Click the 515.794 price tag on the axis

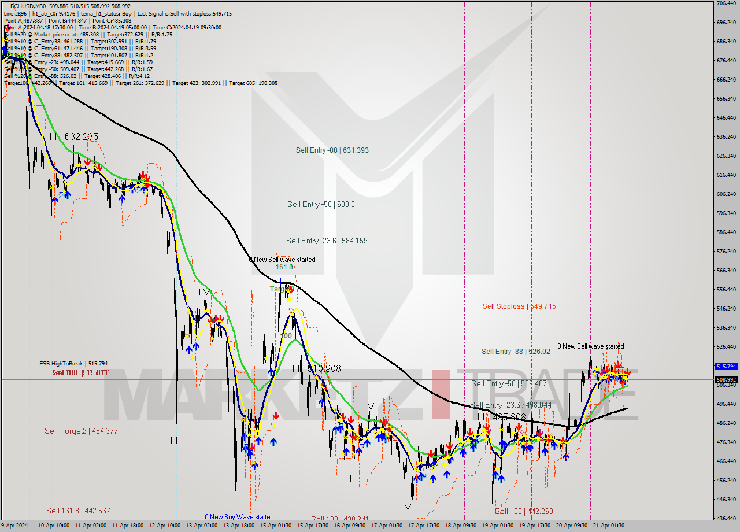(726, 367)
